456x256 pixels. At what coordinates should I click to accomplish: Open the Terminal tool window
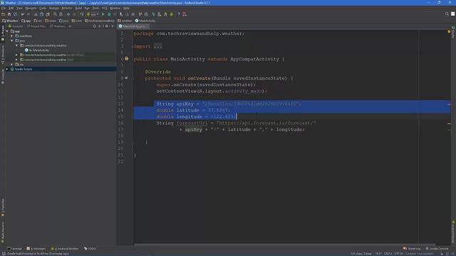14,248
